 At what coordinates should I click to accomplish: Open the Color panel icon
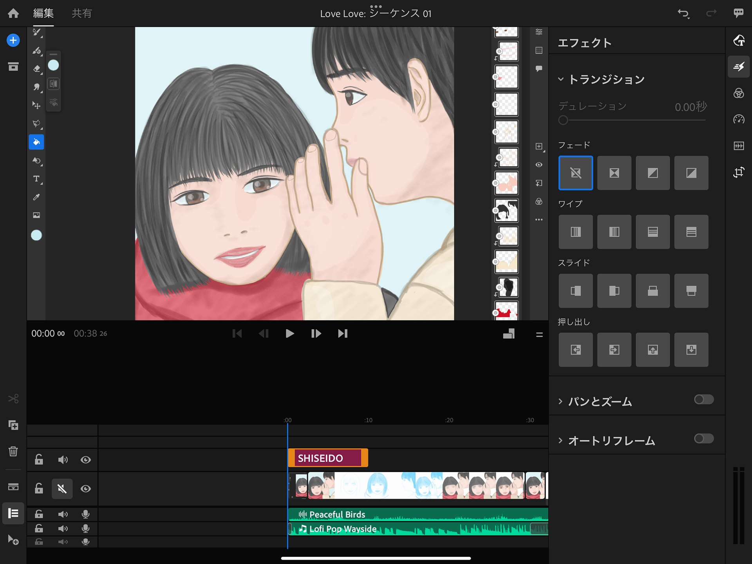click(739, 93)
